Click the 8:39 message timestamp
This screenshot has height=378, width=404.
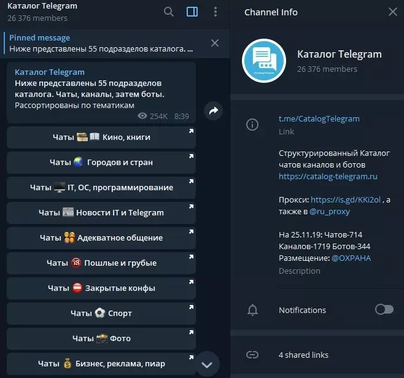(x=182, y=117)
